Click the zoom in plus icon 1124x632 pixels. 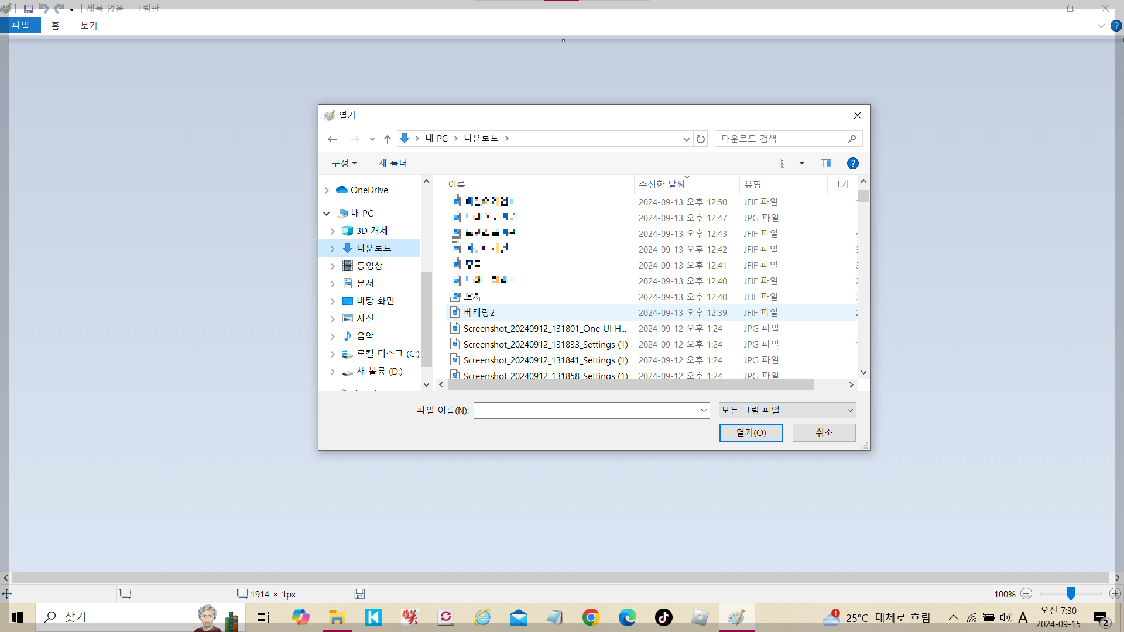click(1115, 593)
